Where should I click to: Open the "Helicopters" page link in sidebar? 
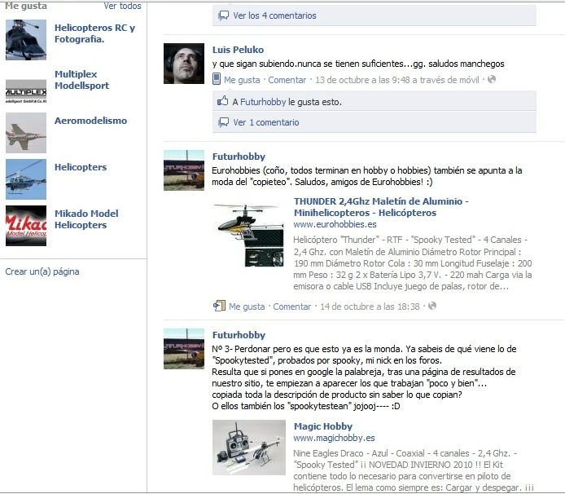pyautogui.click(x=81, y=167)
